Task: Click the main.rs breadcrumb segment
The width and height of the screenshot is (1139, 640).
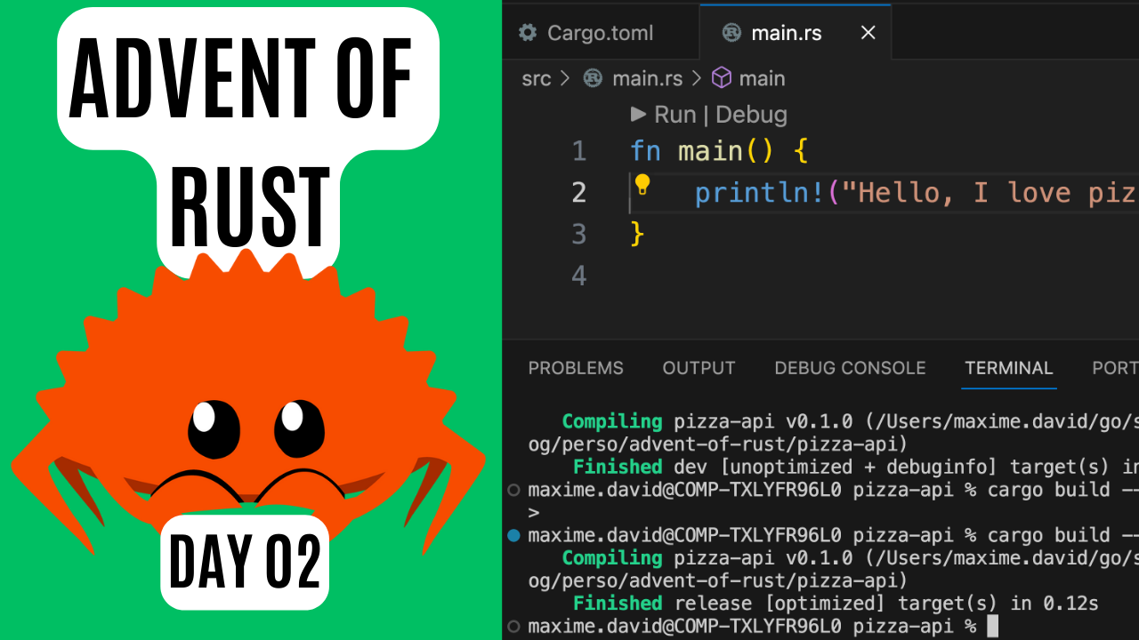Action: click(647, 78)
